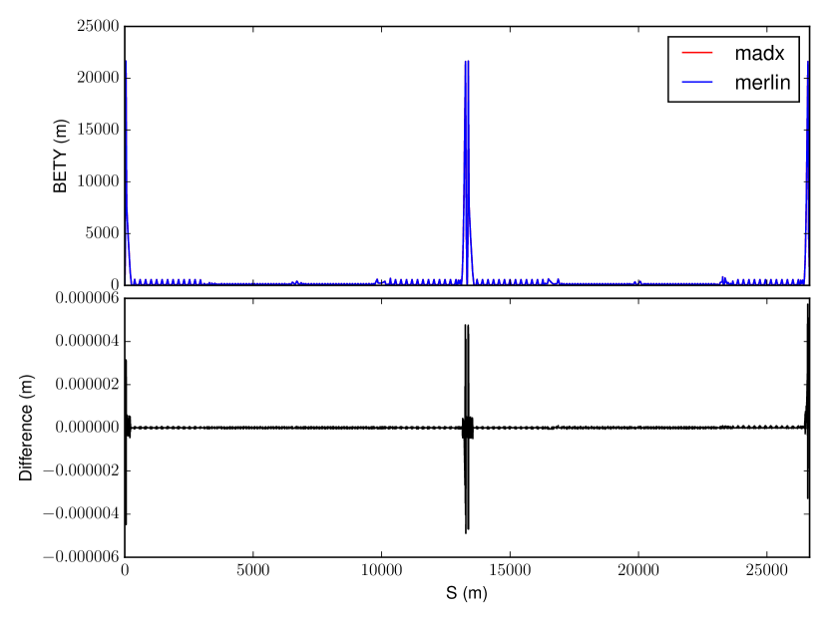Click the 0.000000 tick on Difference axis
The height and width of the screenshot is (621, 828).
coord(87,428)
